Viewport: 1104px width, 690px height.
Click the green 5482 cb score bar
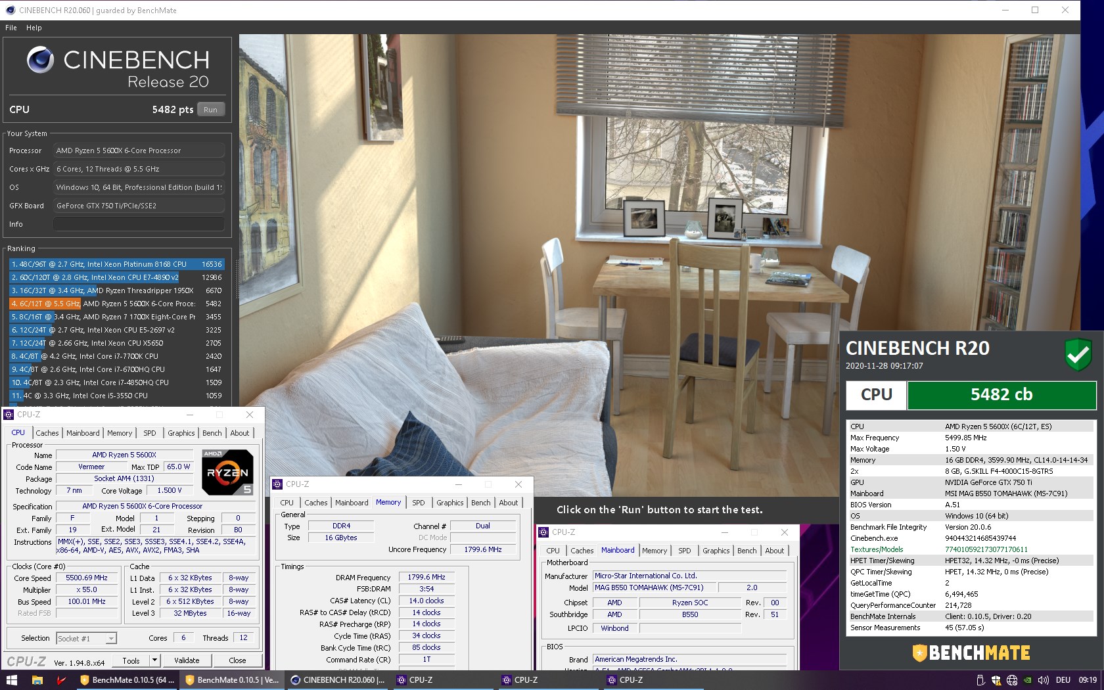1001,395
